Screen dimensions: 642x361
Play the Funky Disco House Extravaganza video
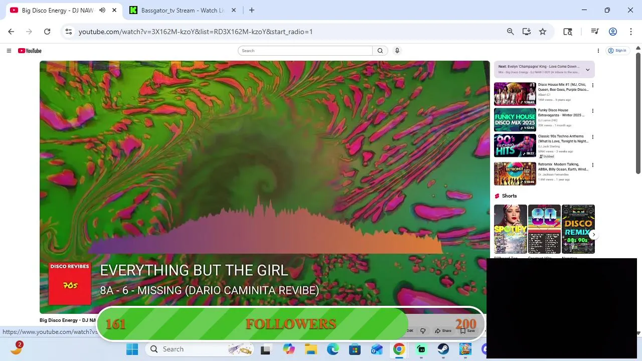(x=515, y=120)
